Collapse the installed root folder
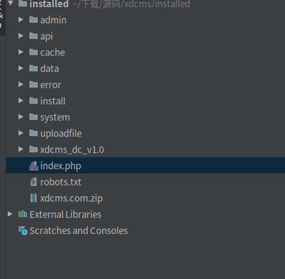 (10, 3)
